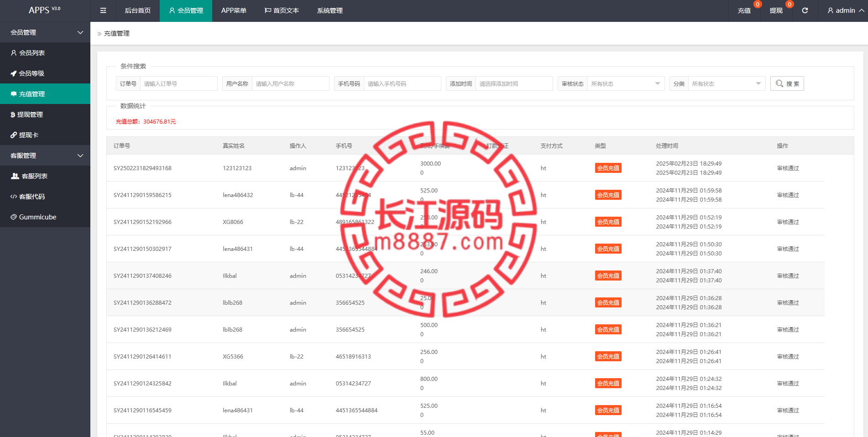Open 提现卡 in sidebar
Screen dimensions: 868x437
pyautogui.click(x=45, y=135)
